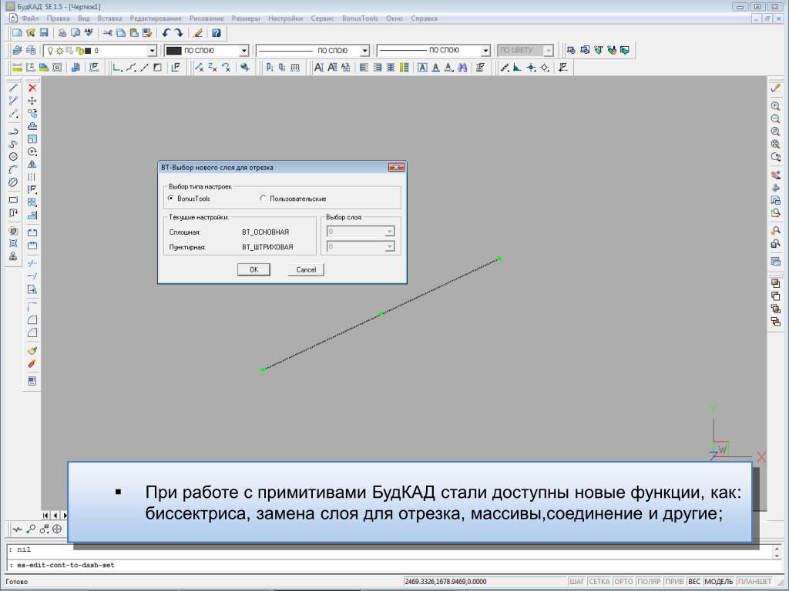Click the pencil icon in right toolbar
Screen dimensions: 789x591
tap(775, 88)
